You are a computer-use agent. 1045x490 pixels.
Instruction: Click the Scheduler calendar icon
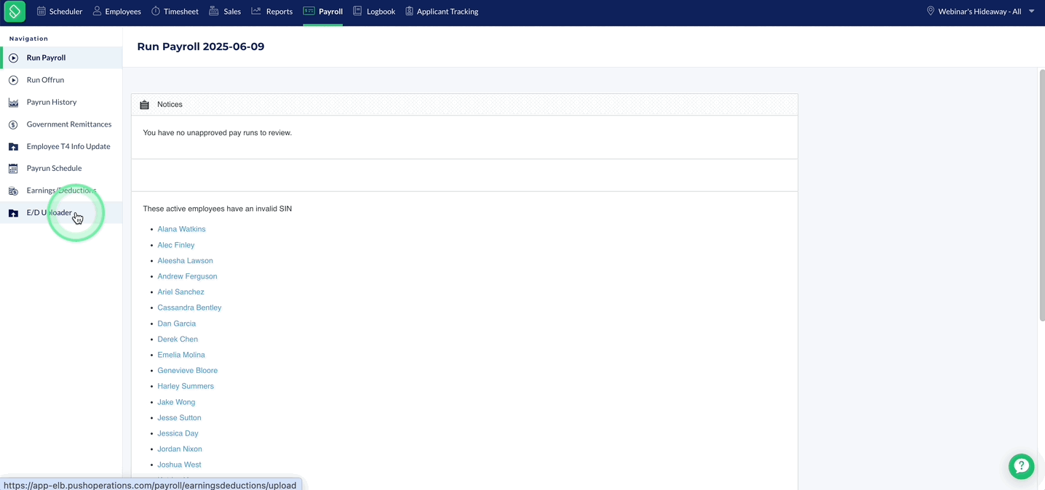pyautogui.click(x=41, y=12)
